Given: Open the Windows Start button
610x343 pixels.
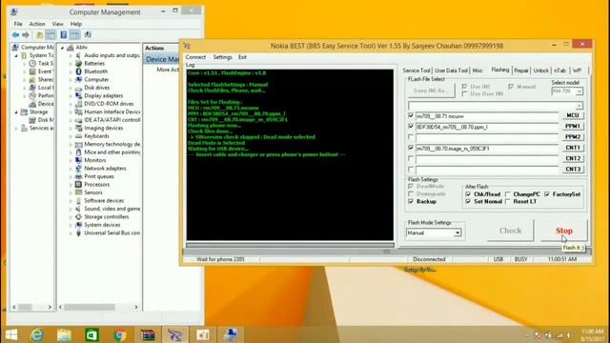Looking at the screenshot, I should (x=11, y=334).
